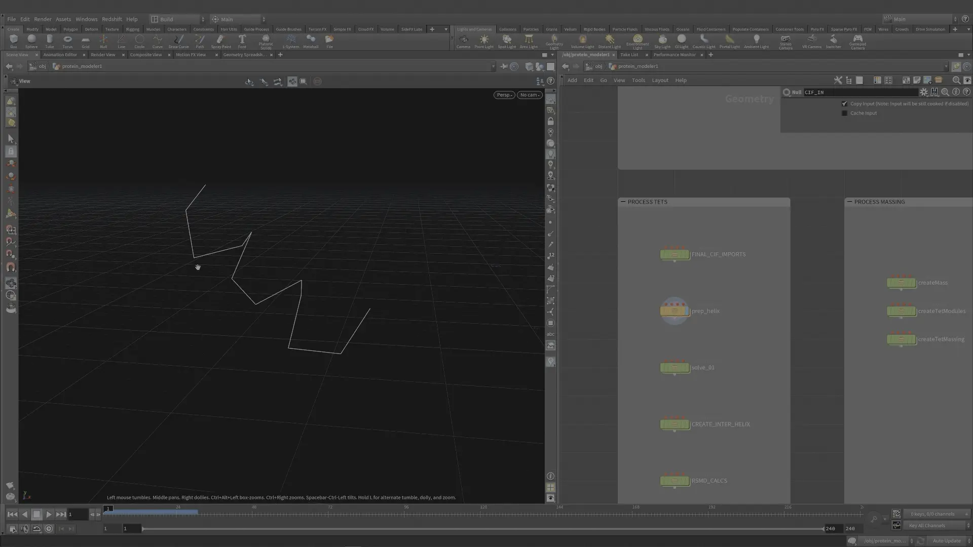Open the No cam camera dropdown
Image resolution: width=973 pixels, height=547 pixels.
(x=530, y=95)
